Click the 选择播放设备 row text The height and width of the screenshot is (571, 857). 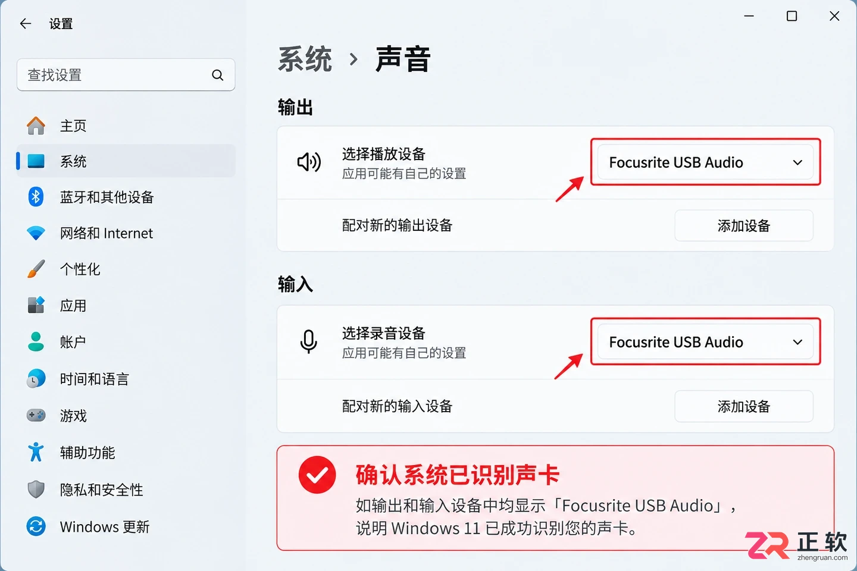click(384, 154)
